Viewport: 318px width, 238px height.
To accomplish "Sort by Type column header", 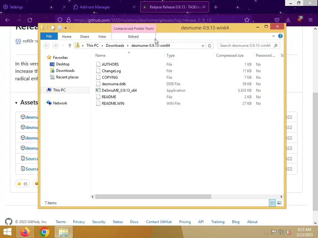I will pos(189,55).
